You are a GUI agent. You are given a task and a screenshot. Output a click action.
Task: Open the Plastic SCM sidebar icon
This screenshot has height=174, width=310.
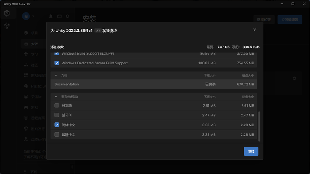[26, 86]
